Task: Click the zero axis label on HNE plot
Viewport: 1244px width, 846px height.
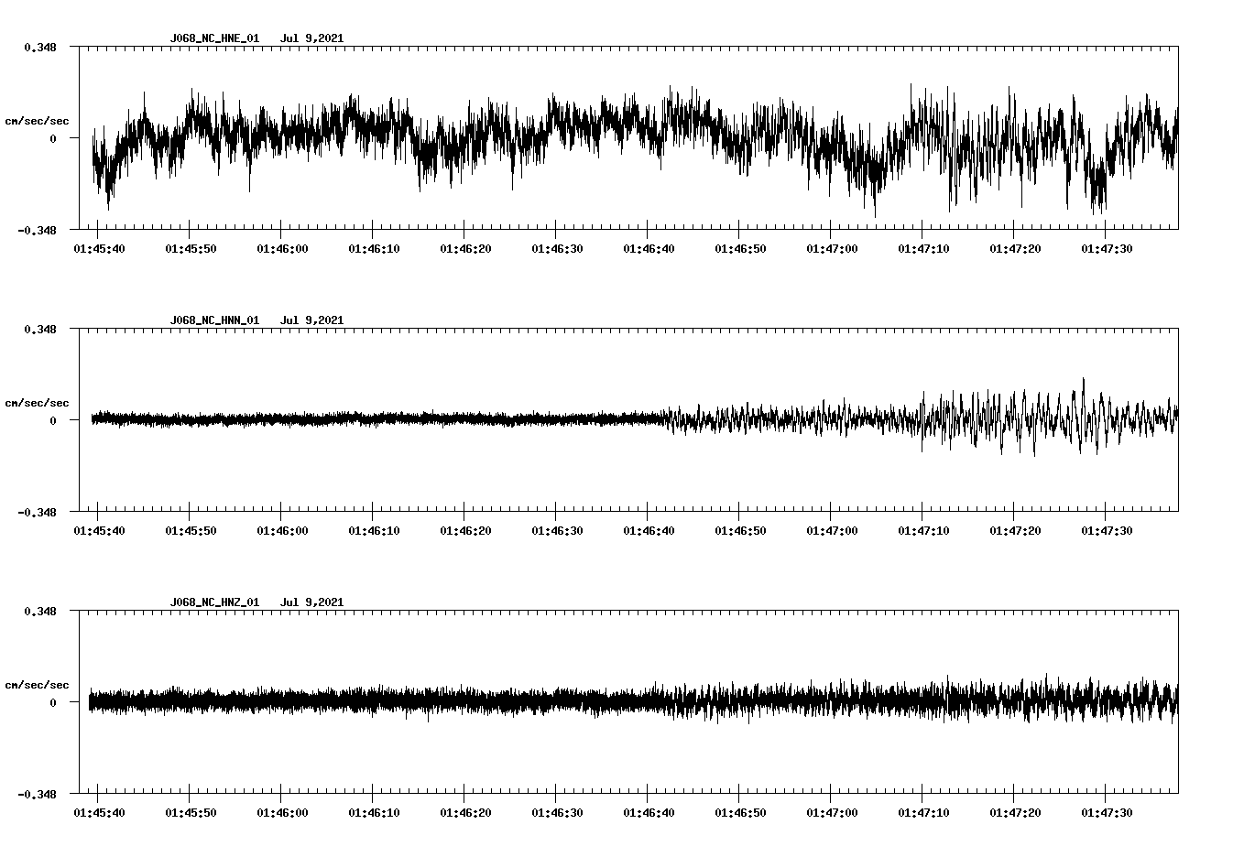Action: tap(53, 138)
